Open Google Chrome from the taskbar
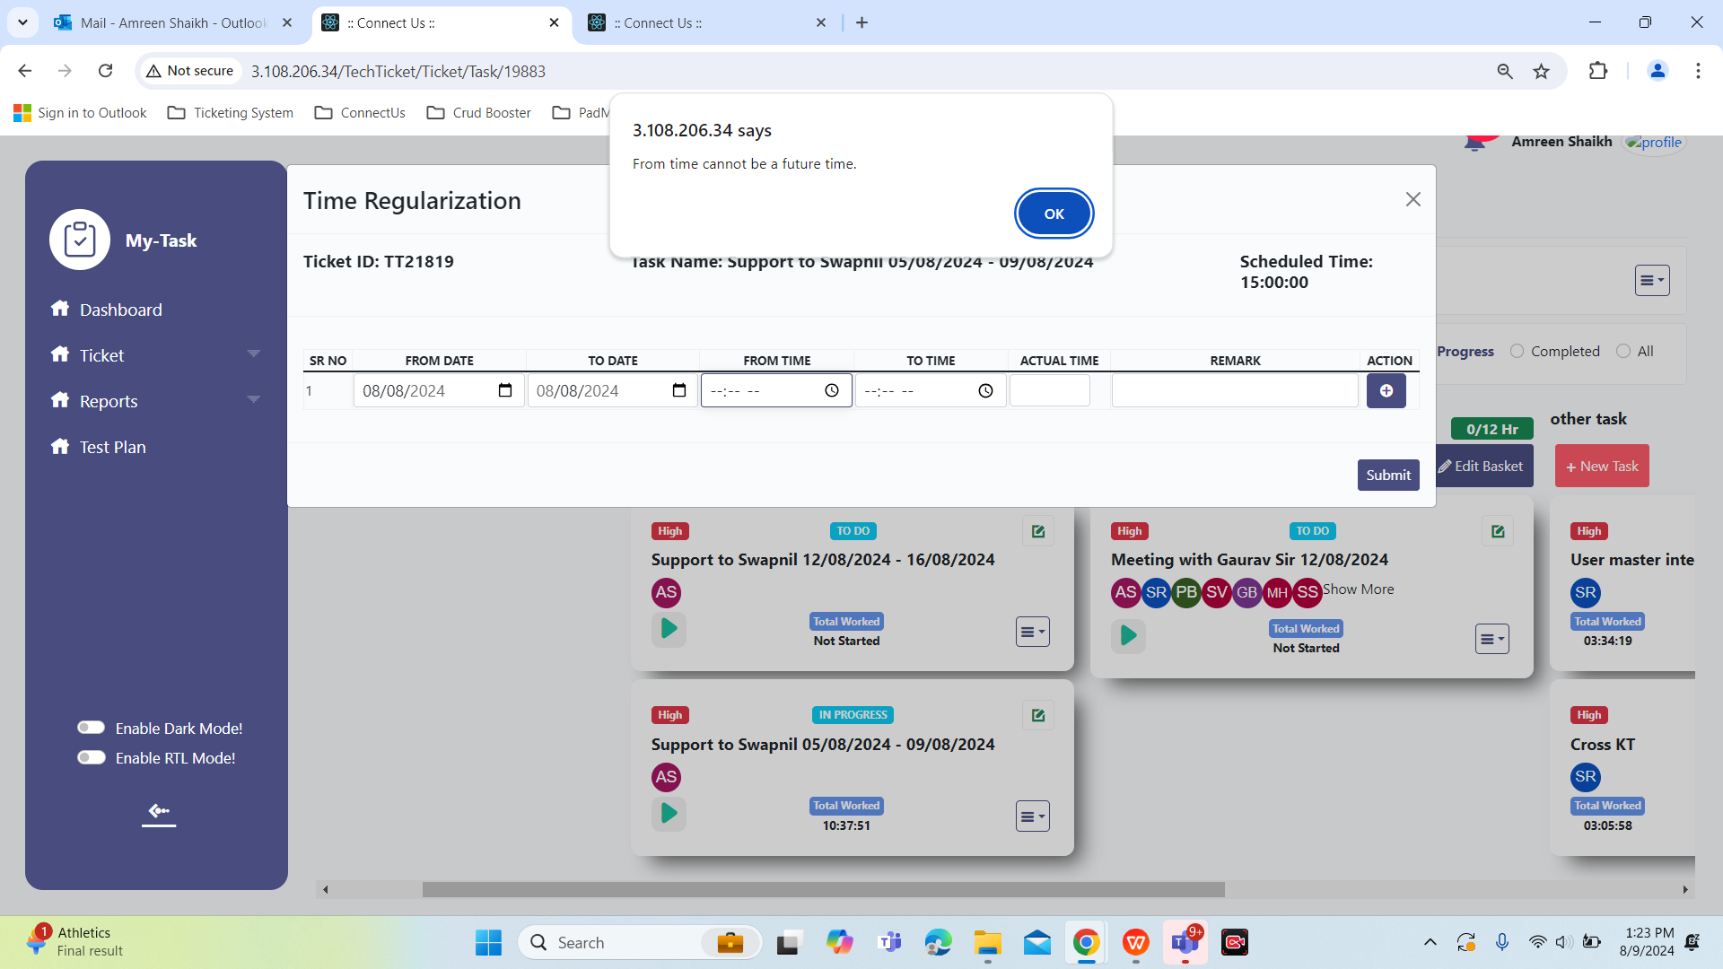 [1086, 942]
